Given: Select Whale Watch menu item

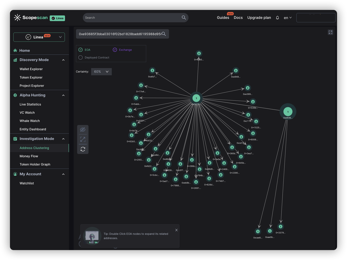Looking at the screenshot, I should tap(30, 121).
